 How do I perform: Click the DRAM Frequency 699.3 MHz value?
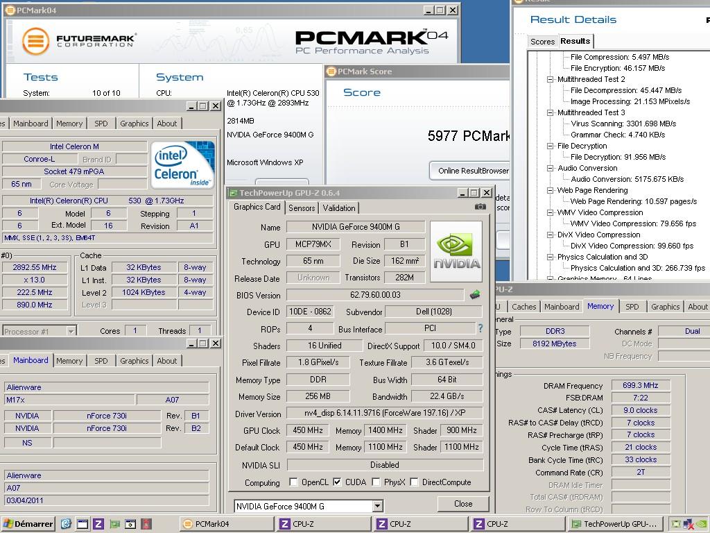(640, 385)
